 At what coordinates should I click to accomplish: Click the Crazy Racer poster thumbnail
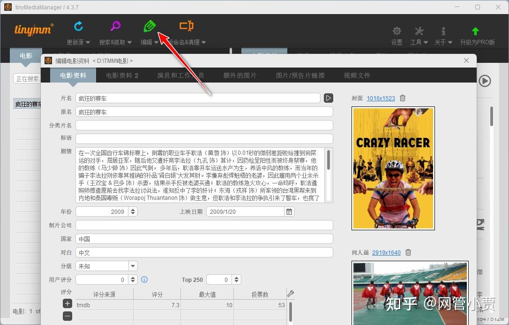point(393,168)
